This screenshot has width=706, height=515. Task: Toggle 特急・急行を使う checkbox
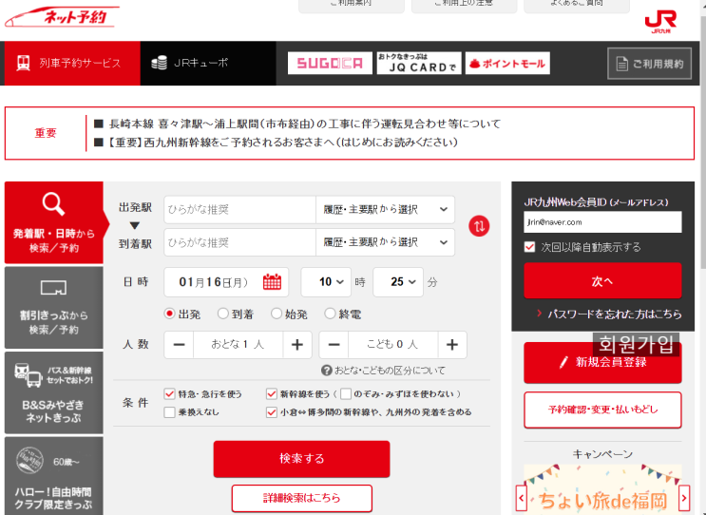170,394
